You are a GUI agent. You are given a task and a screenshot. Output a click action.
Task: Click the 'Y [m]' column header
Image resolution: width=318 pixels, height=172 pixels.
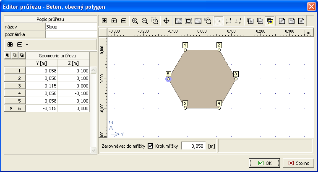42,63
